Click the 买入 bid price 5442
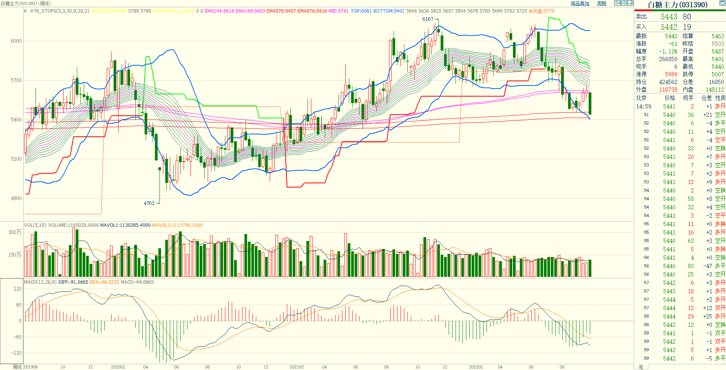This screenshot has height=370, width=726. tap(669, 27)
